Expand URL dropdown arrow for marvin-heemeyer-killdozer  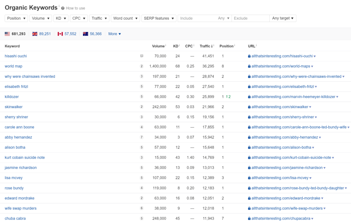pyautogui.click(x=337, y=97)
